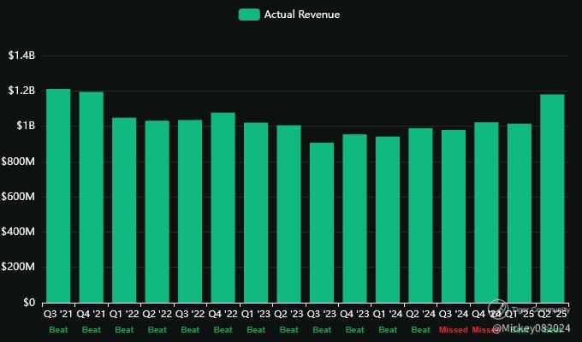Click the Beat label under Q2 '23
The height and width of the screenshot is (342, 582).
[x=289, y=329]
